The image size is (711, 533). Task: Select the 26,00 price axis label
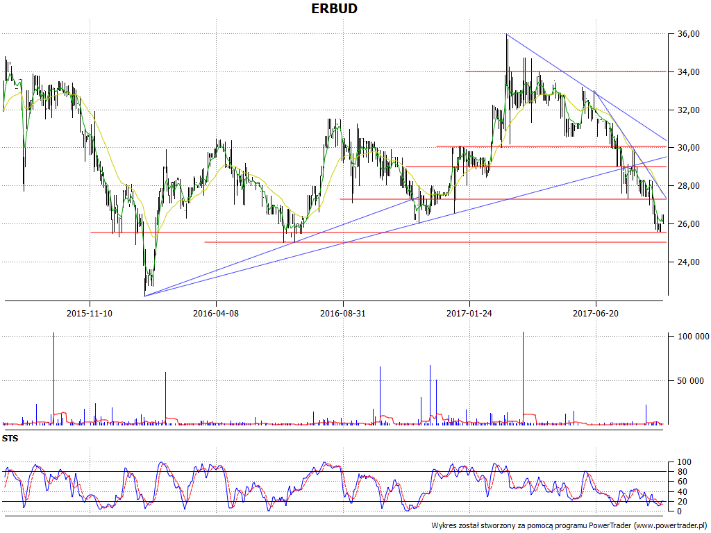(688, 224)
